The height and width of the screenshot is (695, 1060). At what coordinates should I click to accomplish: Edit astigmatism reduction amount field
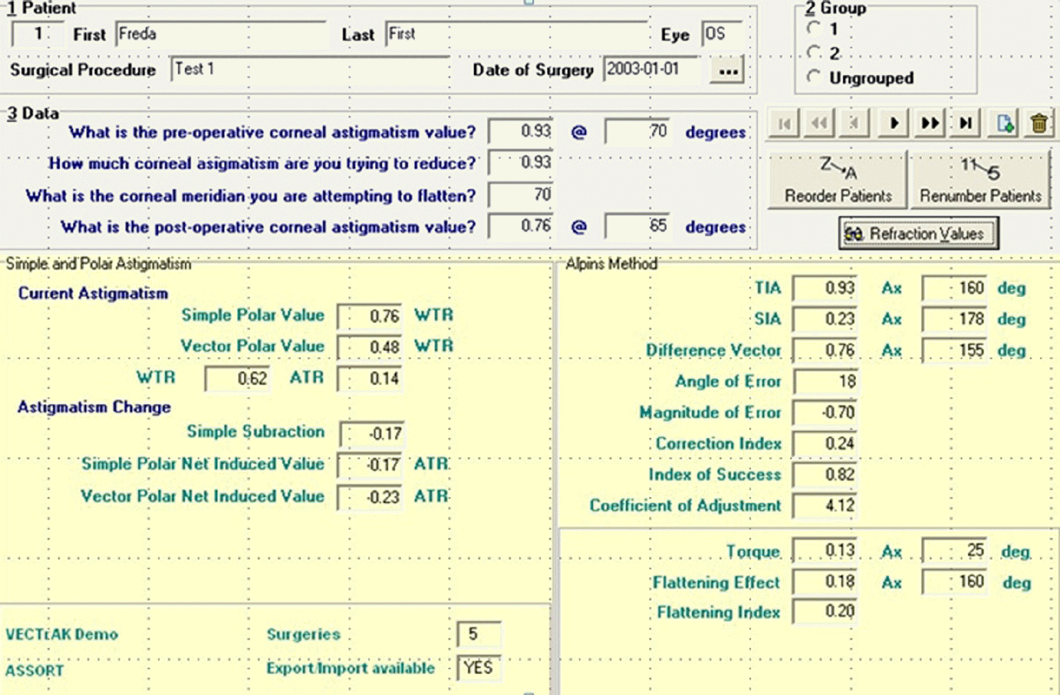click(x=521, y=162)
